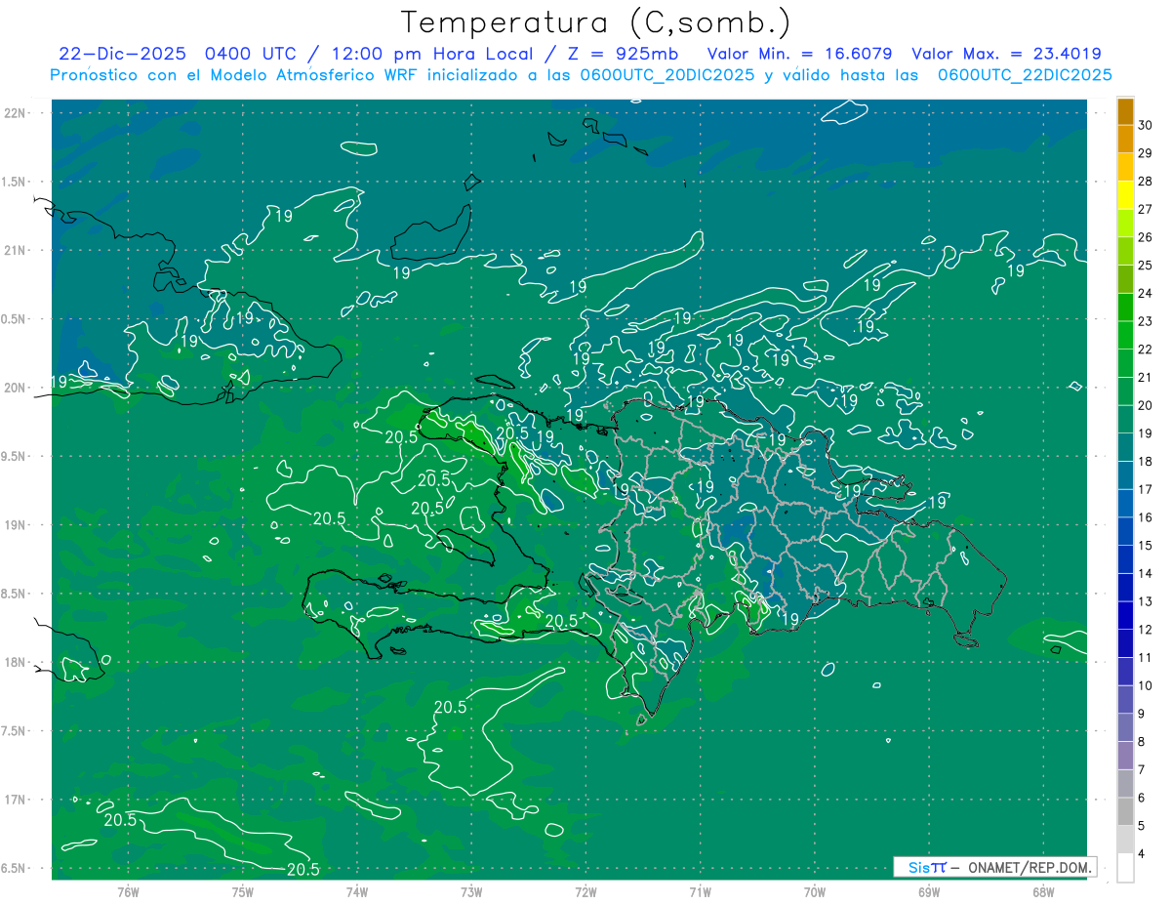Click latitude axis label "20N"
The height and width of the screenshot is (905, 1171).
(x=16, y=388)
